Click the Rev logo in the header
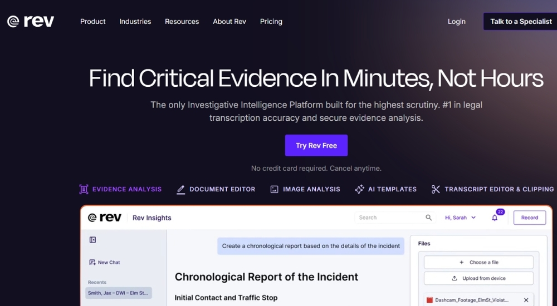 coord(31,21)
